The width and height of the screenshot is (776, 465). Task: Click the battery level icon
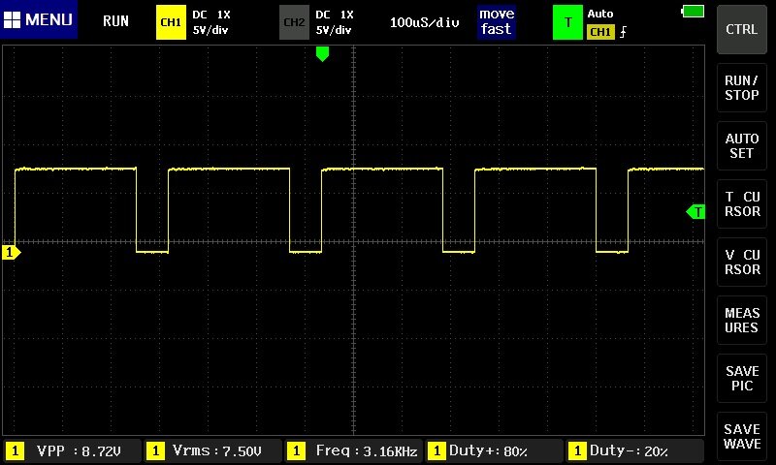click(693, 12)
